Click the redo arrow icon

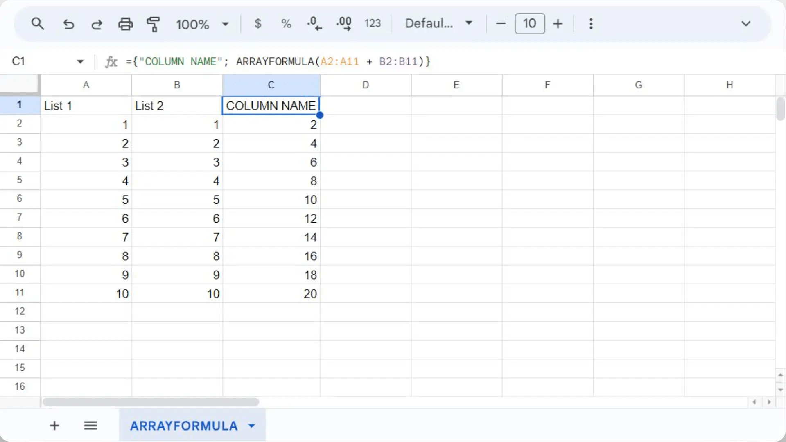[97, 24]
